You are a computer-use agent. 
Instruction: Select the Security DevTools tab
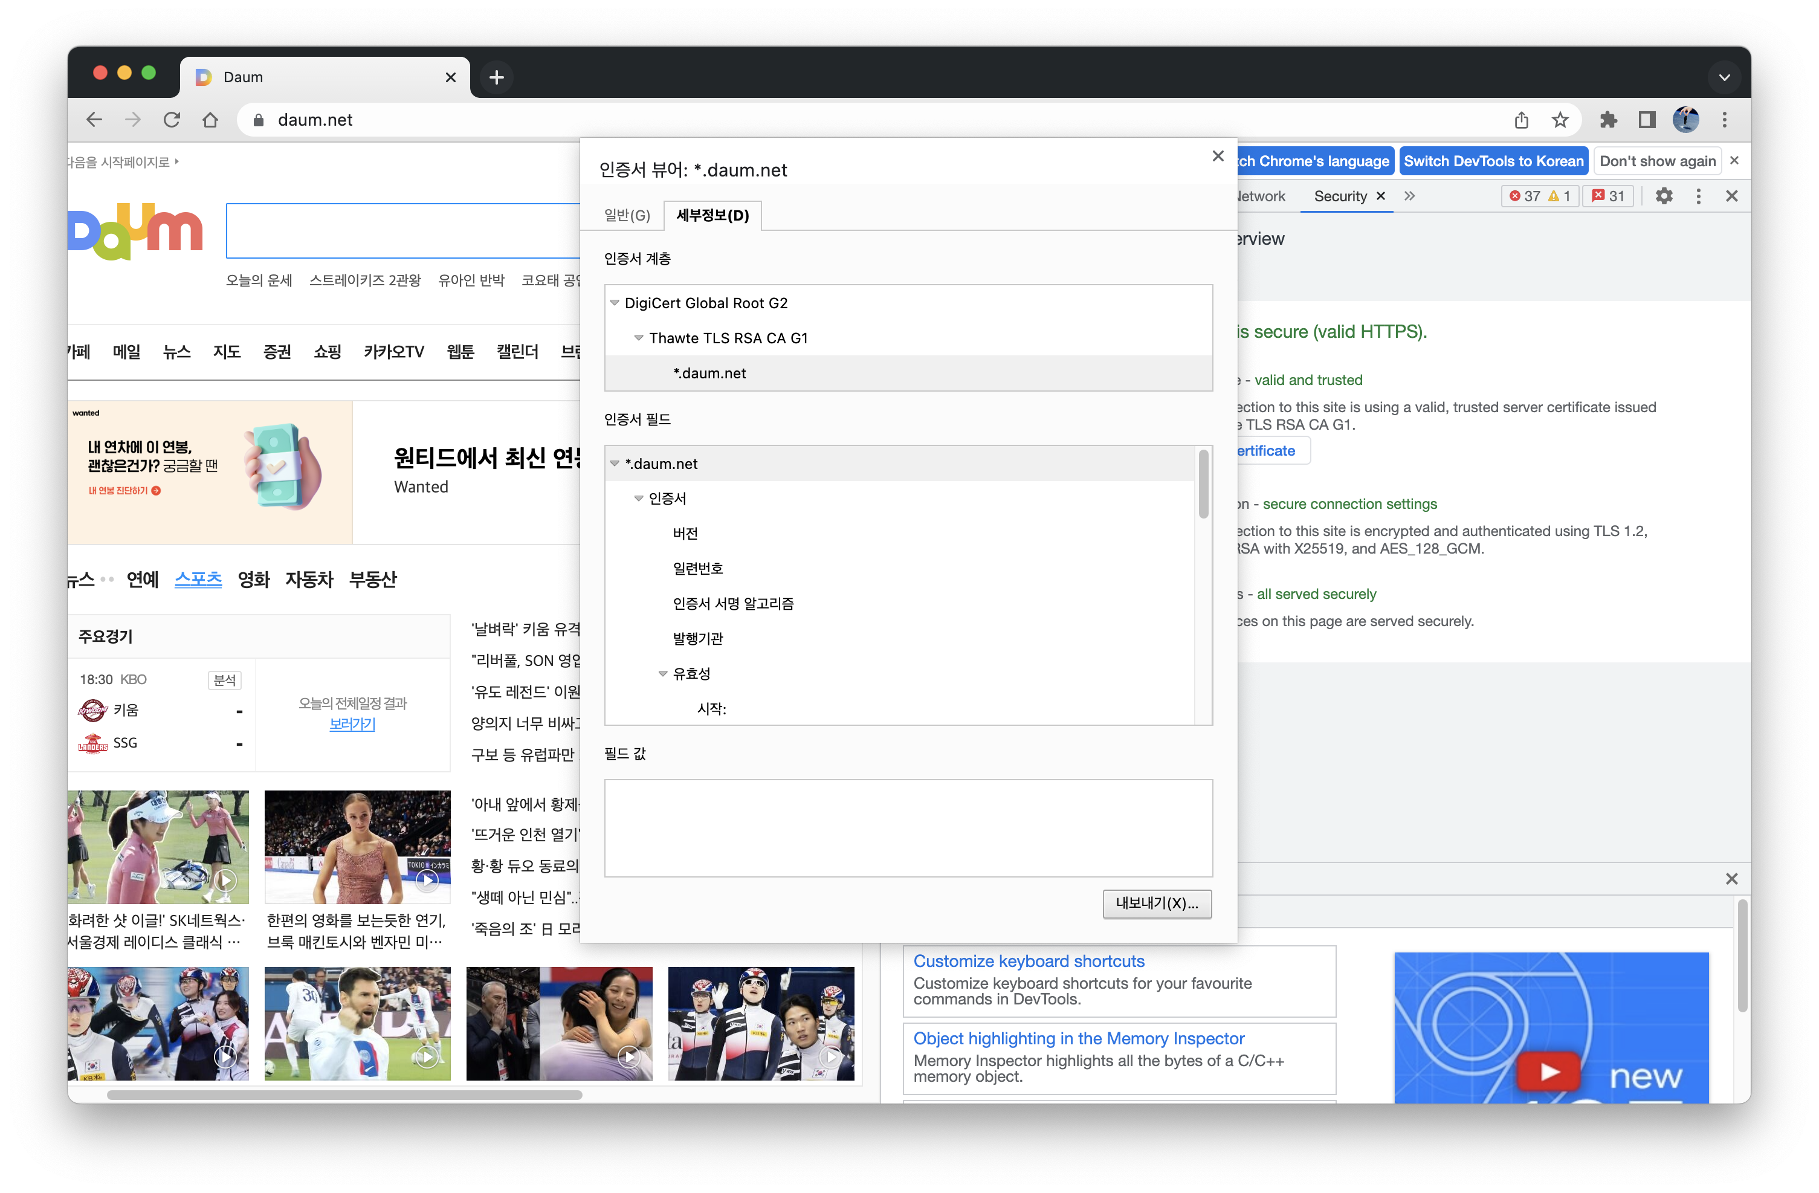(x=1340, y=196)
